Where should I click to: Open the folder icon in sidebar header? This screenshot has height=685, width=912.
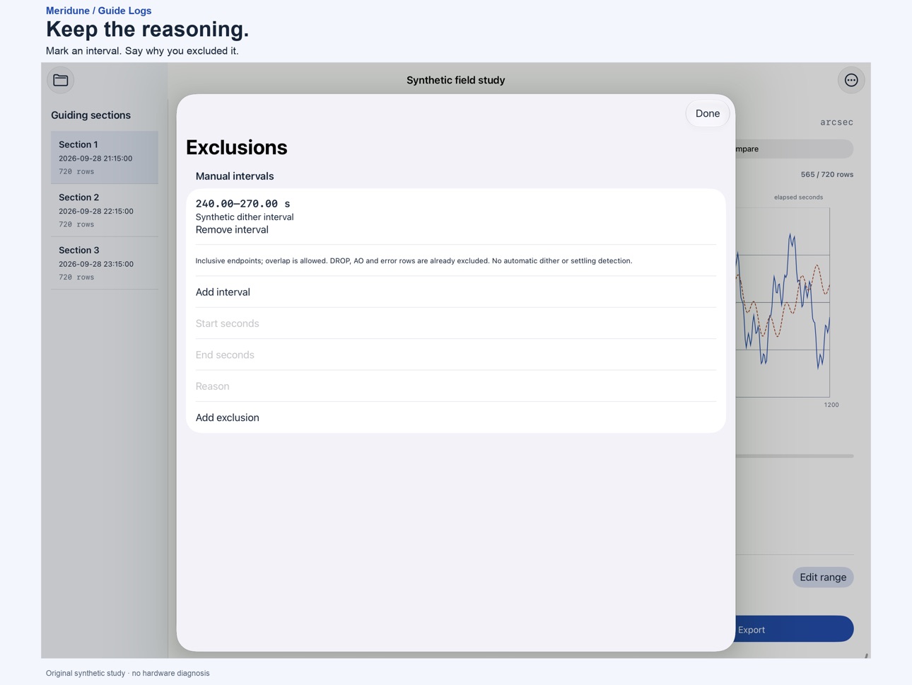point(61,80)
